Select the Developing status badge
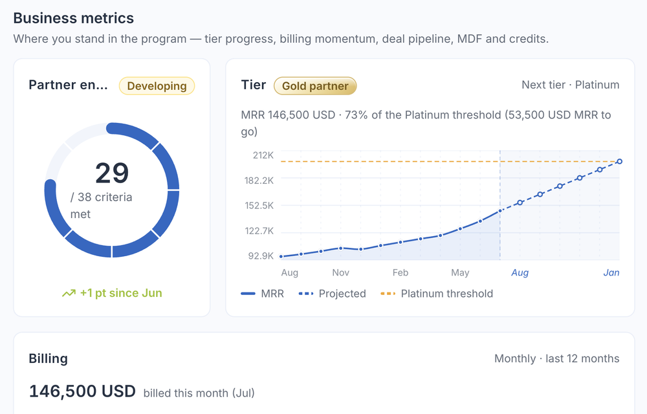647x414 pixels. point(157,86)
